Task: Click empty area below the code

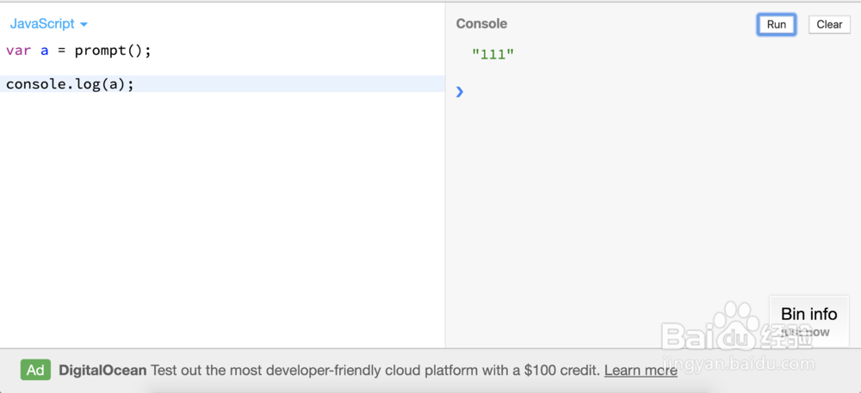Action: tap(215, 215)
